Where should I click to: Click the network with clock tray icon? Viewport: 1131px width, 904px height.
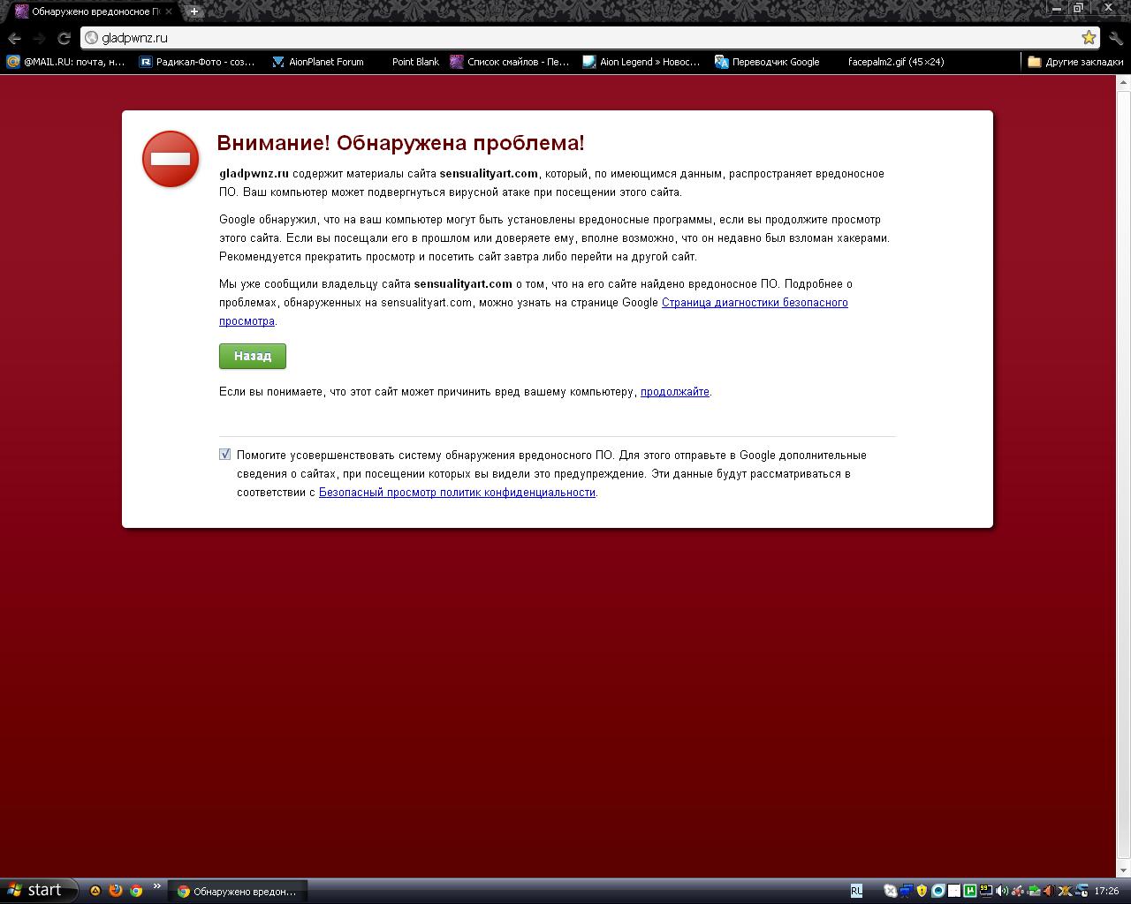[1082, 891]
